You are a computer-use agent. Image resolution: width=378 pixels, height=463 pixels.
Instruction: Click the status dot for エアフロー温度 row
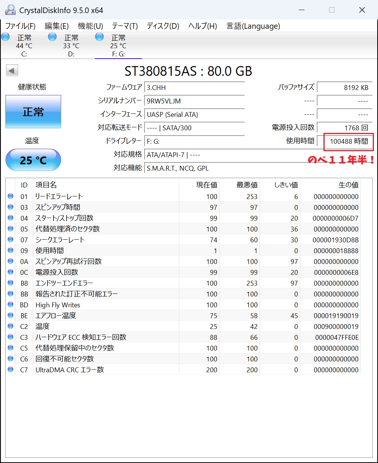pyautogui.click(x=10, y=315)
